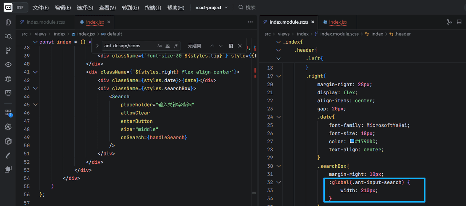Toggle Match Whole Word in find widget
The height and width of the screenshot is (206, 466).
[x=168, y=46]
